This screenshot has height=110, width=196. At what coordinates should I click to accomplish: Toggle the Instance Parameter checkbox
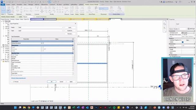click(35, 17)
